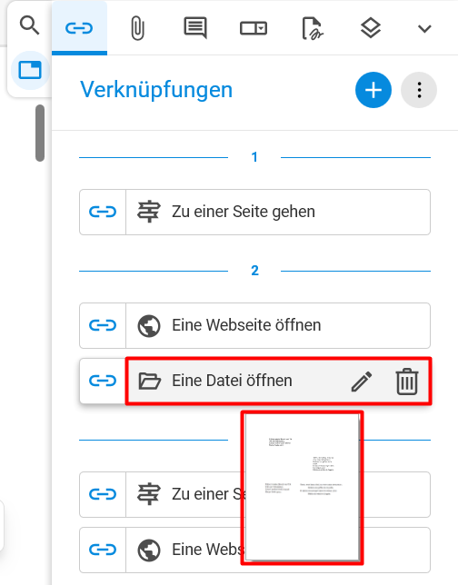Switch to the attachments paperclip tab

coord(137,28)
